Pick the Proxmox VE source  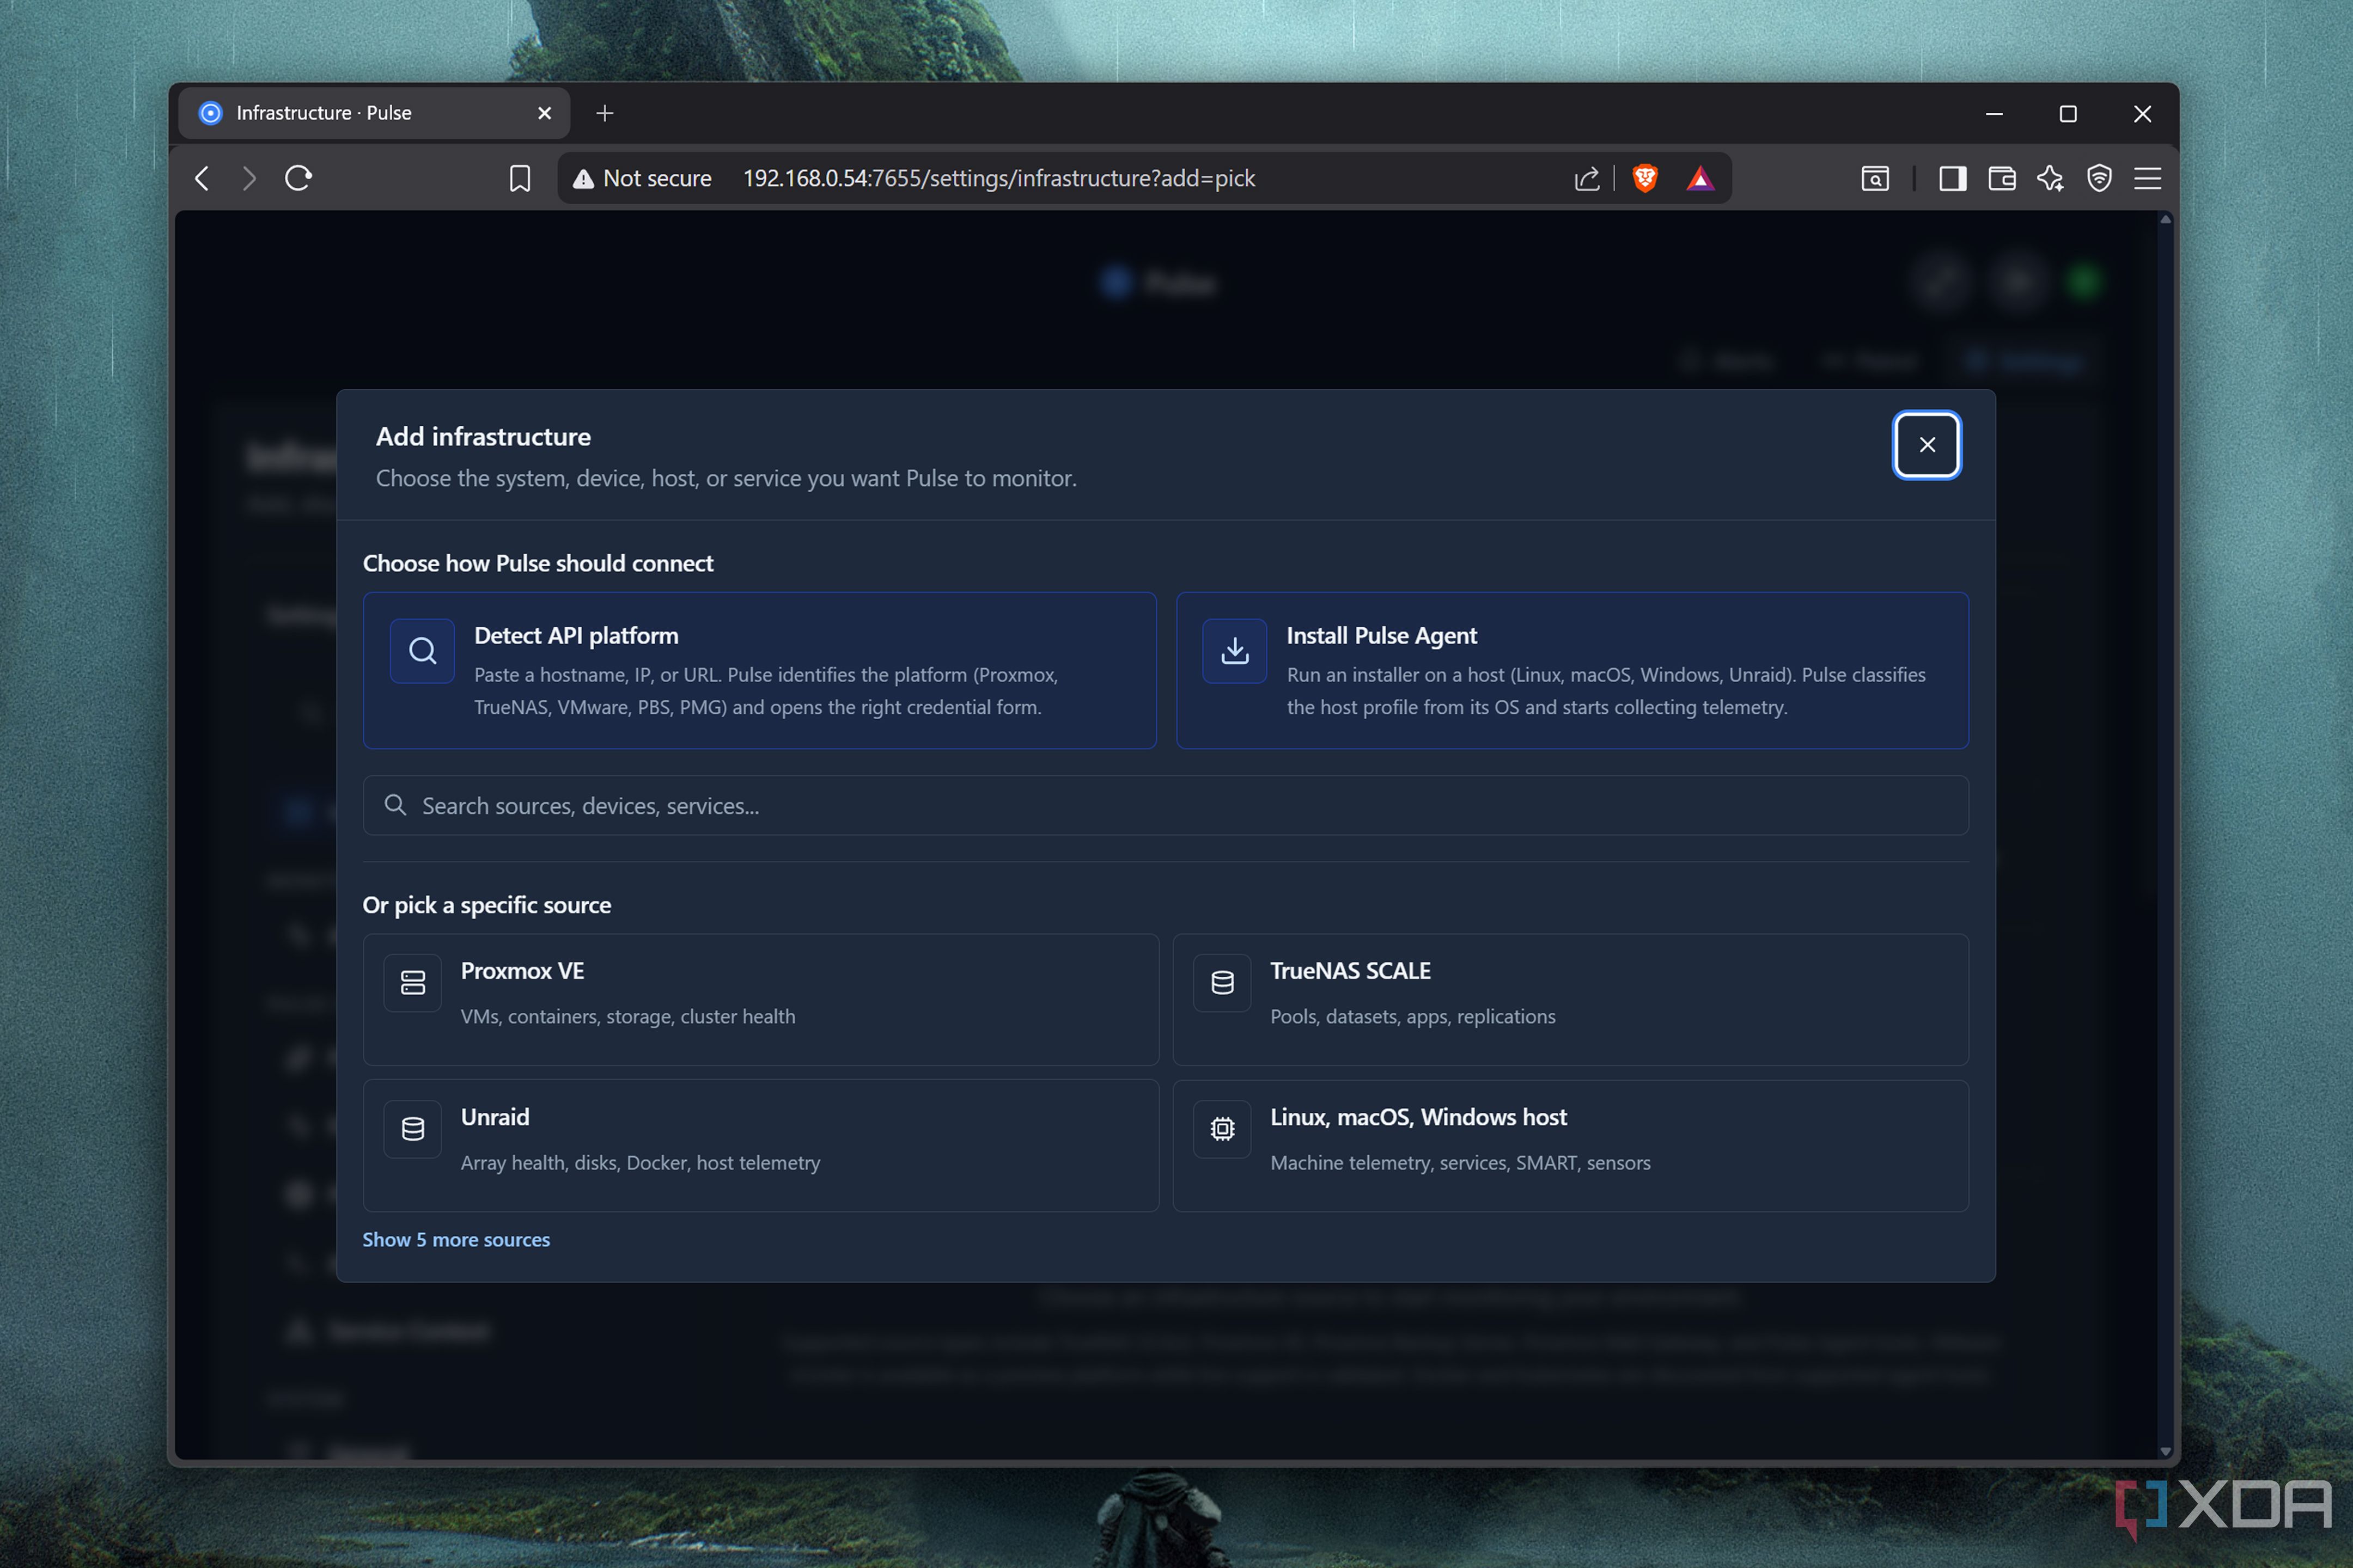click(x=760, y=999)
